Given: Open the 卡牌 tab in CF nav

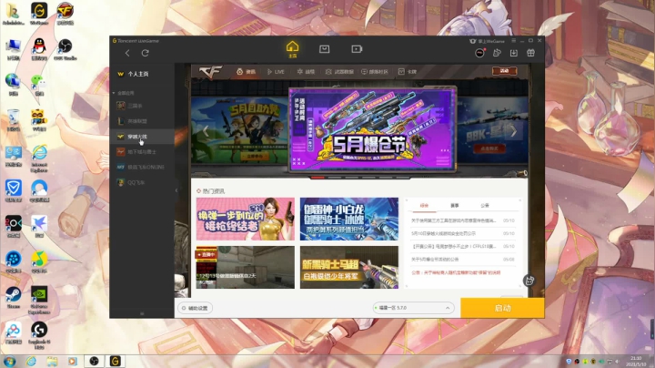Looking at the screenshot, I should (408, 72).
